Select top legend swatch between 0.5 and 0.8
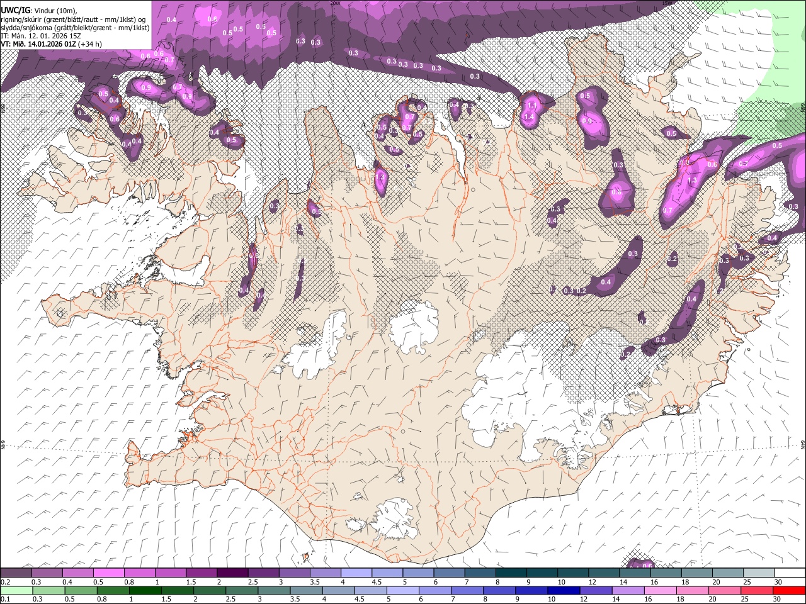Image resolution: width=806 pixels, height=604 pixels. tap(108, 573)
